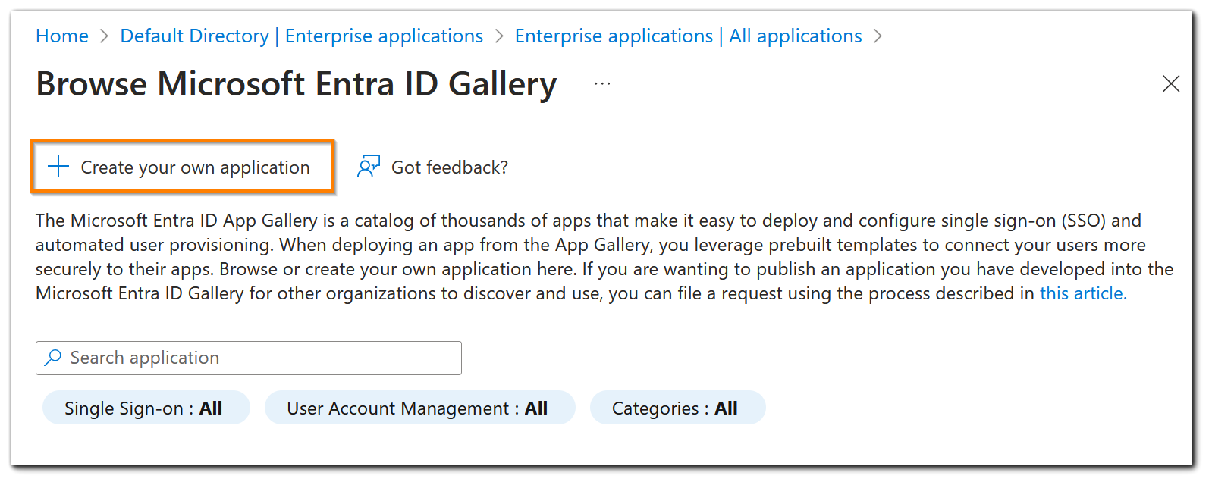This screenshot has height=485, width=1212.
Task: Click Create your own application button
Action: (x=182, y=166)
